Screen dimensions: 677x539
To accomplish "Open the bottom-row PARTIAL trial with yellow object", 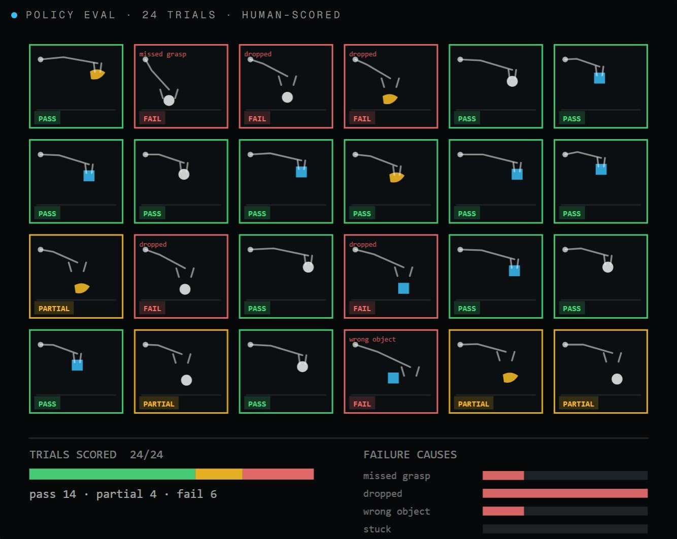I will [496, 372].
